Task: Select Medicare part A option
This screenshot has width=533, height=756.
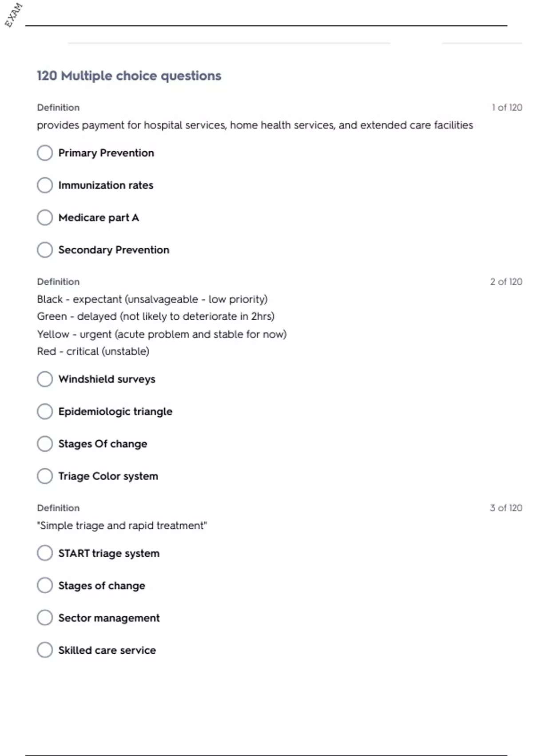Action: point(45,217)
